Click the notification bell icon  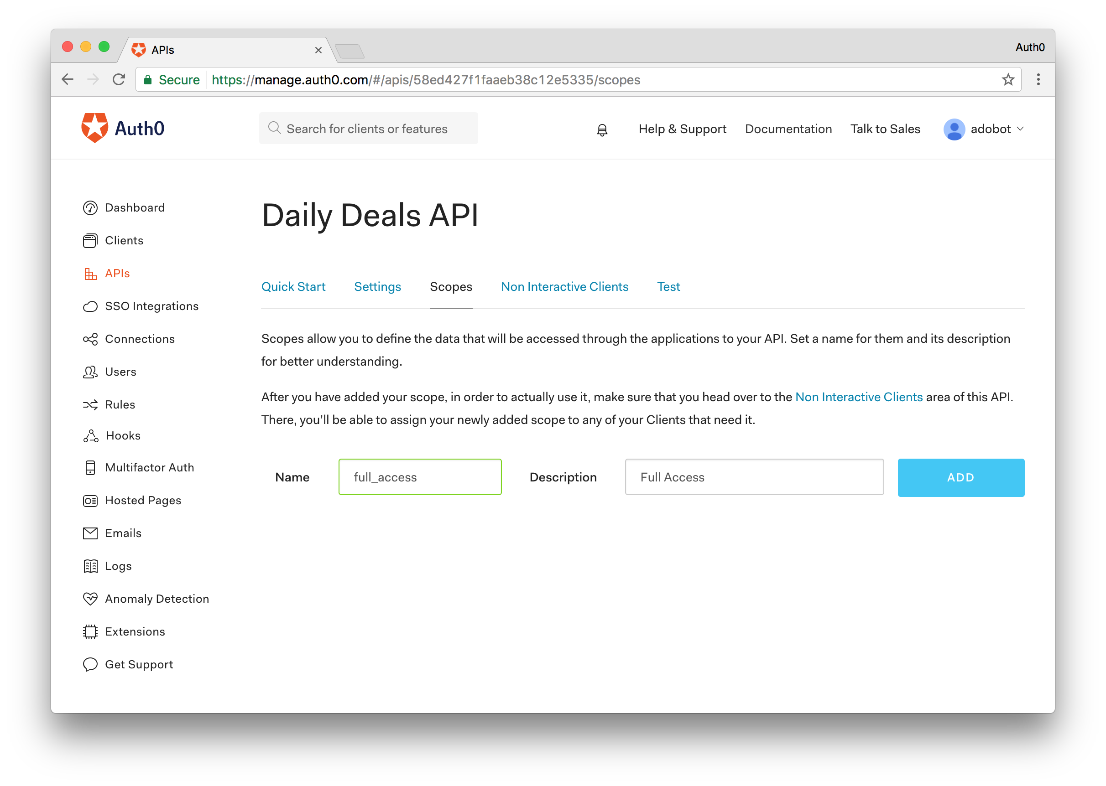pyautogui.click(x=602, y=130)
